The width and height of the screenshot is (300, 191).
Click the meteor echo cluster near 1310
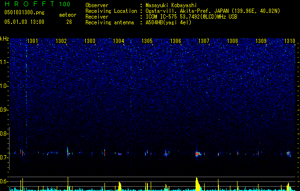(289, 154)
